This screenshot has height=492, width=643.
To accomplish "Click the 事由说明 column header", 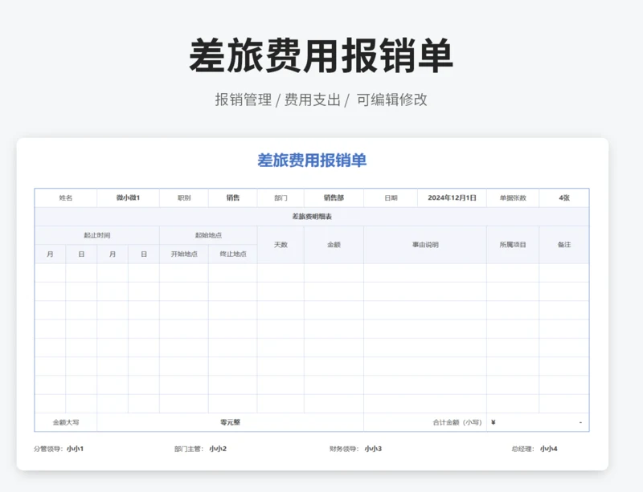I will (425, 245).
